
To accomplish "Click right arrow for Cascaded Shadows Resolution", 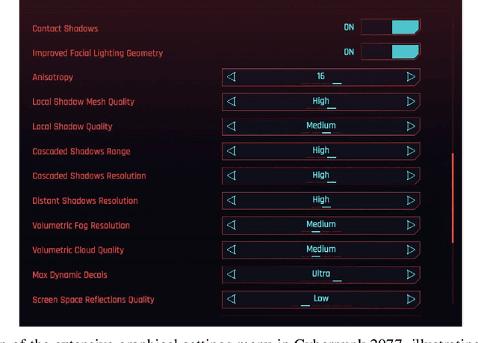I will tap(411, 176).
